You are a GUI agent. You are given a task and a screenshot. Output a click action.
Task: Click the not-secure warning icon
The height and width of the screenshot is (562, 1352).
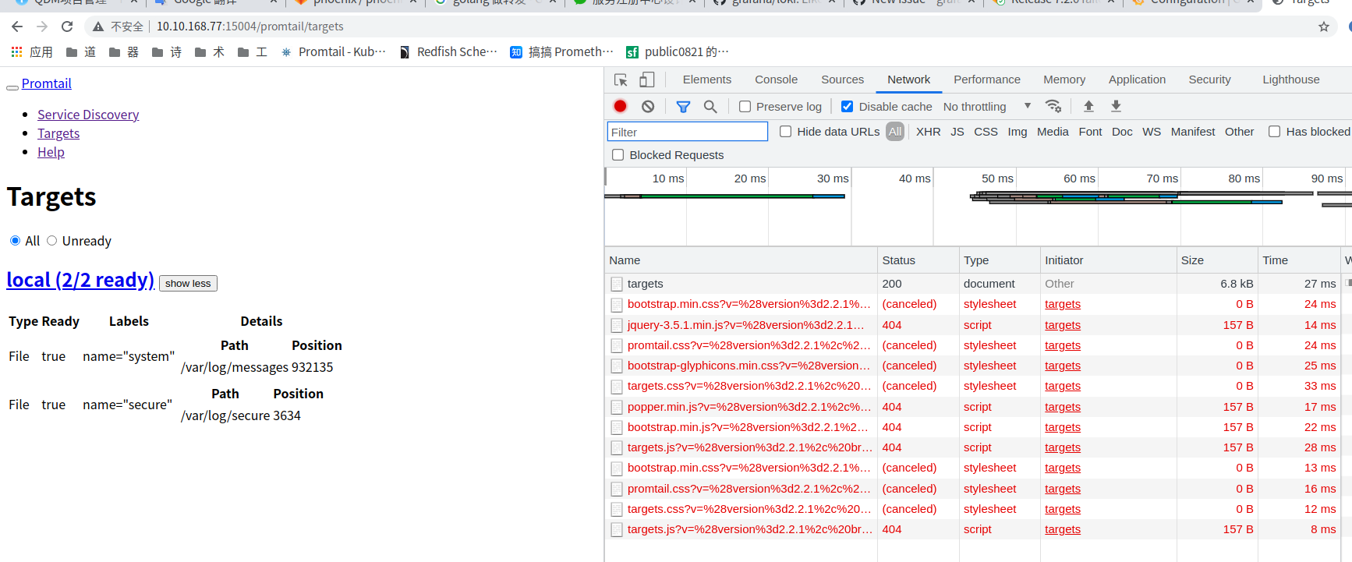pyautogui.click(x=98, y=27)
